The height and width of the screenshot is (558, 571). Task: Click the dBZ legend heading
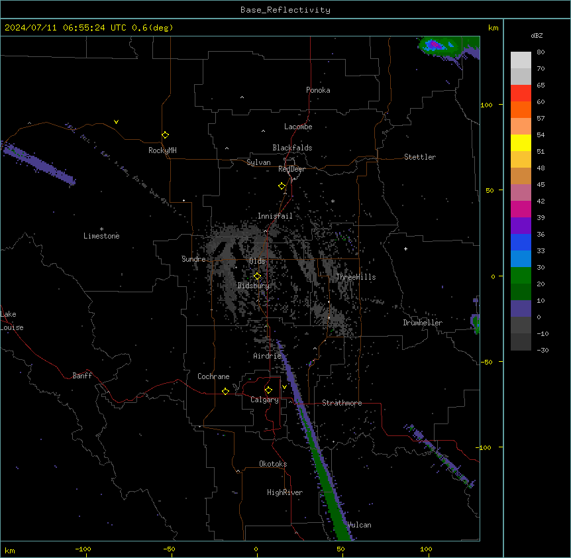[x=537, y=36]
